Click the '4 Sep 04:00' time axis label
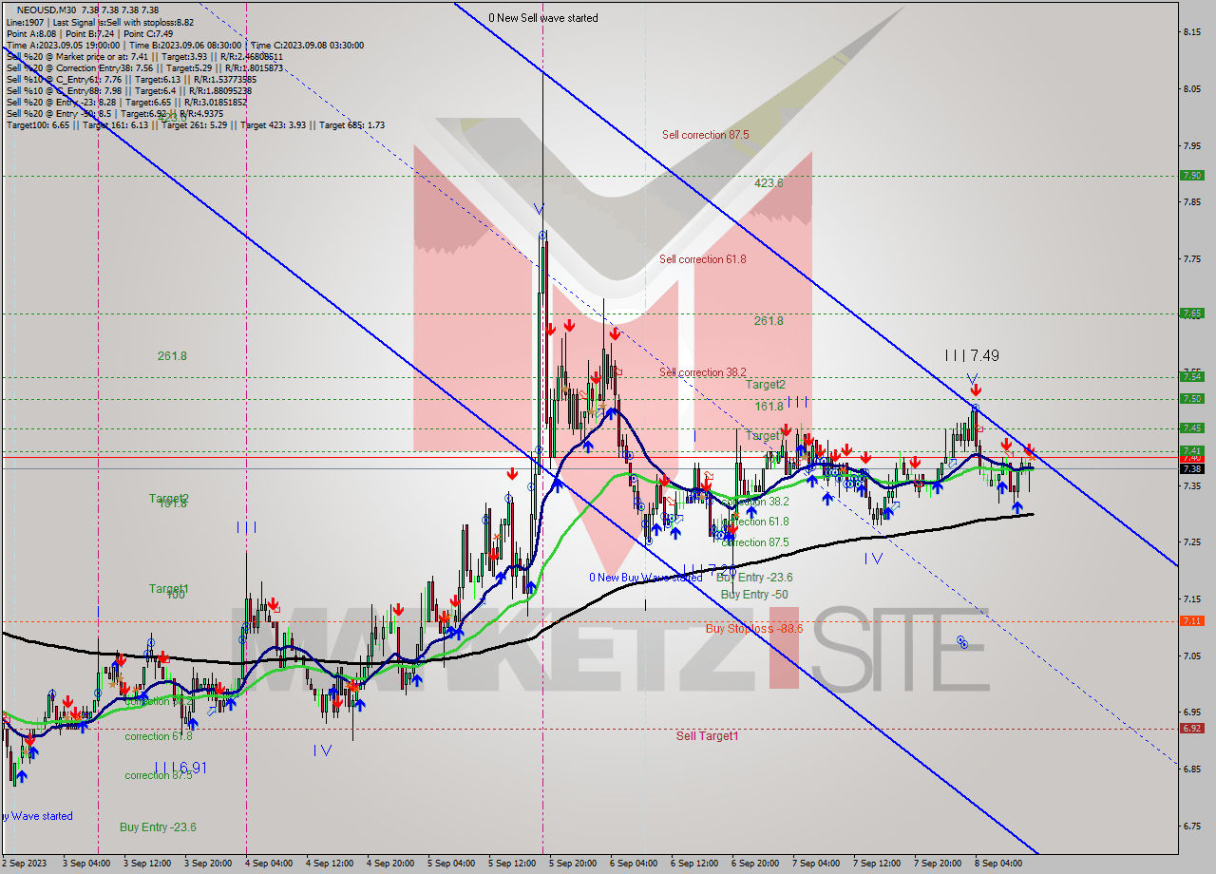This screenshot has width=1216, height=874. click(x=270, y=864)
